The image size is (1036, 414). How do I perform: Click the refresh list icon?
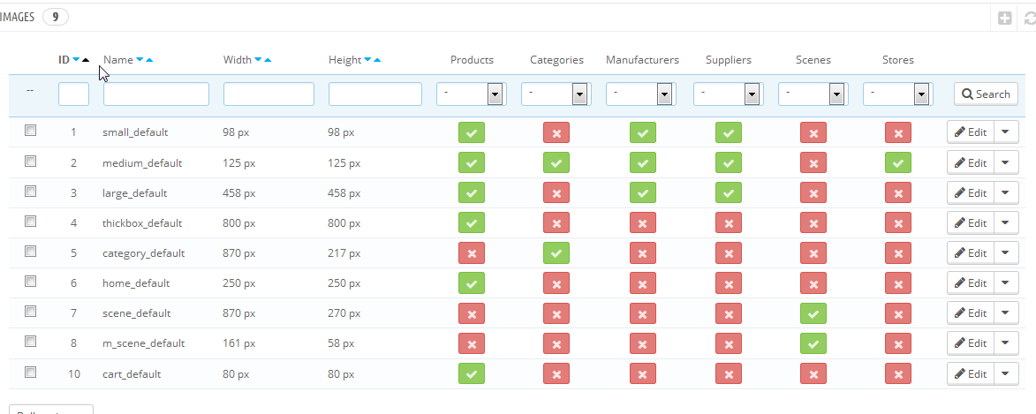point(1029,18)
